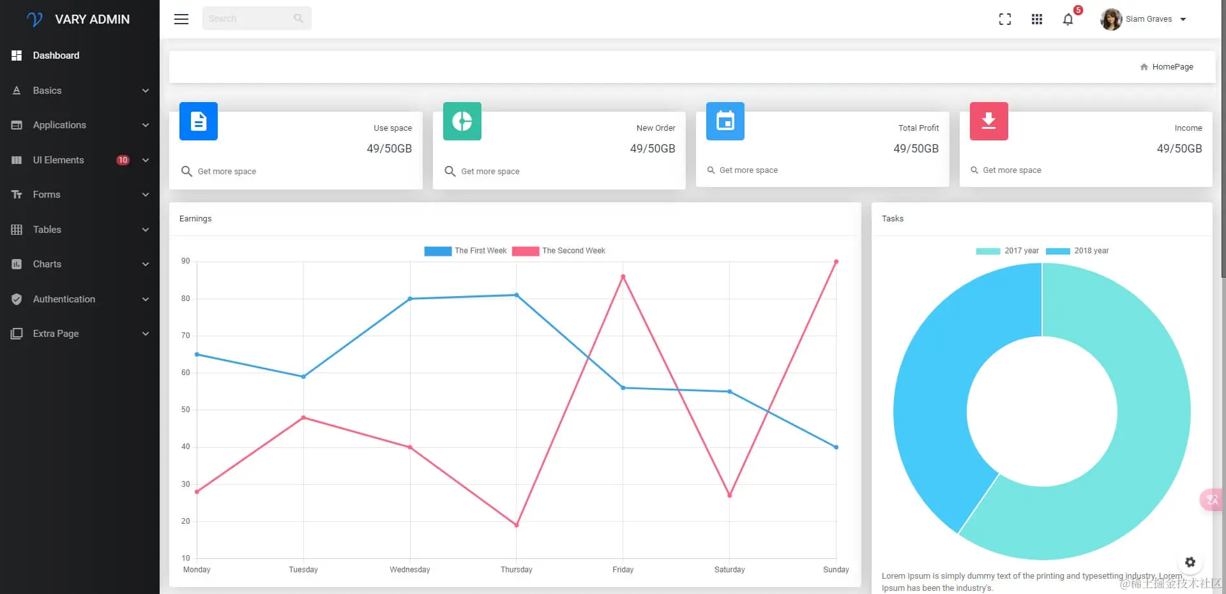Open the Dashboard menu item
The width and height of the screenshot is (1226, 594).
point(80,56)
